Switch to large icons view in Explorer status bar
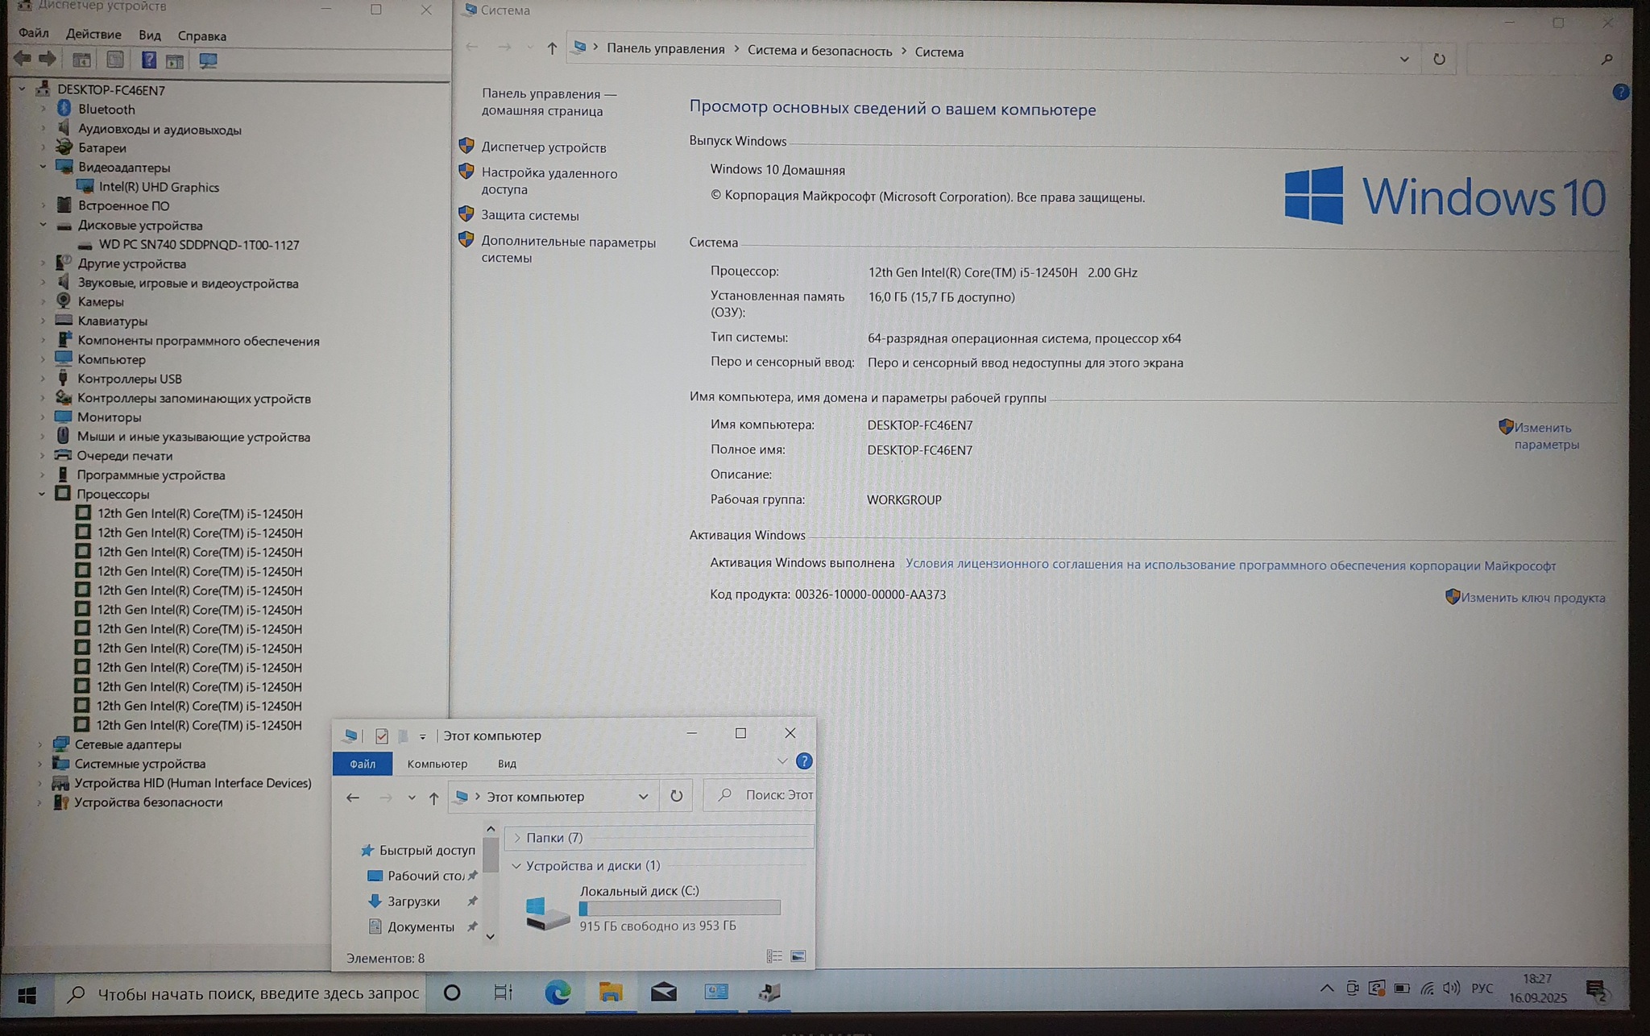The width and height of the screenshot is (1650, 1036). 798,956
